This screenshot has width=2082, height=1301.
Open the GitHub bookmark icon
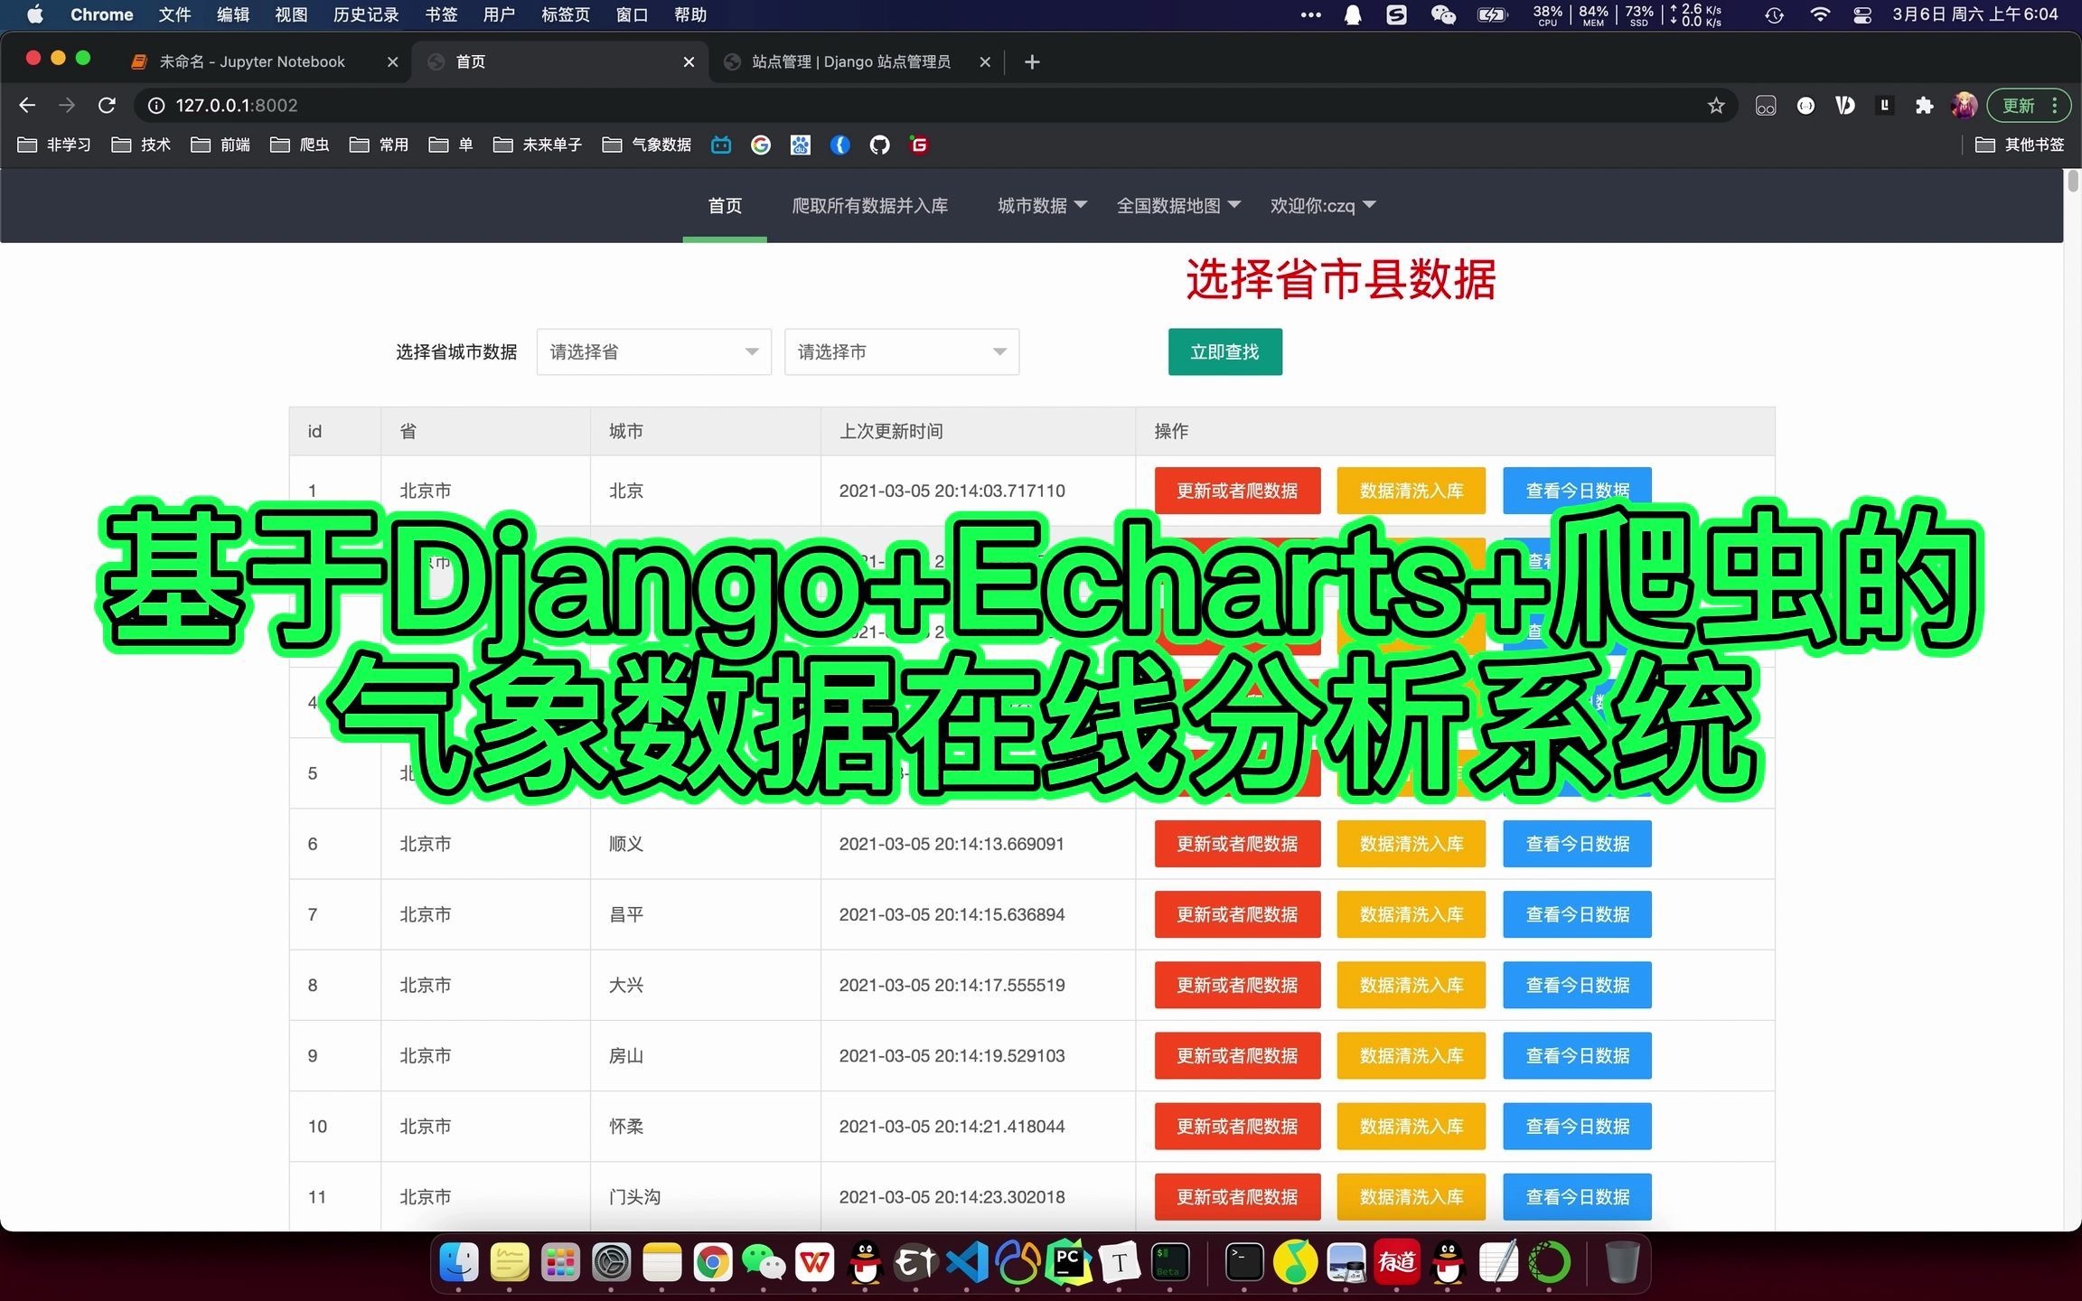(x=878, y=145)
